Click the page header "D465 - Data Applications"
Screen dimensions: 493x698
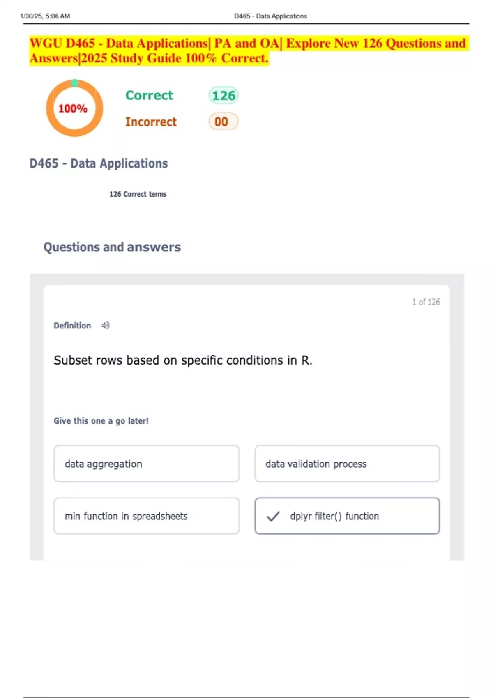click(270, 16)
